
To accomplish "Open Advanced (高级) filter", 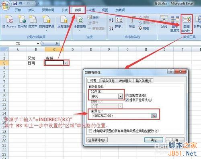I will pos(144,28).
